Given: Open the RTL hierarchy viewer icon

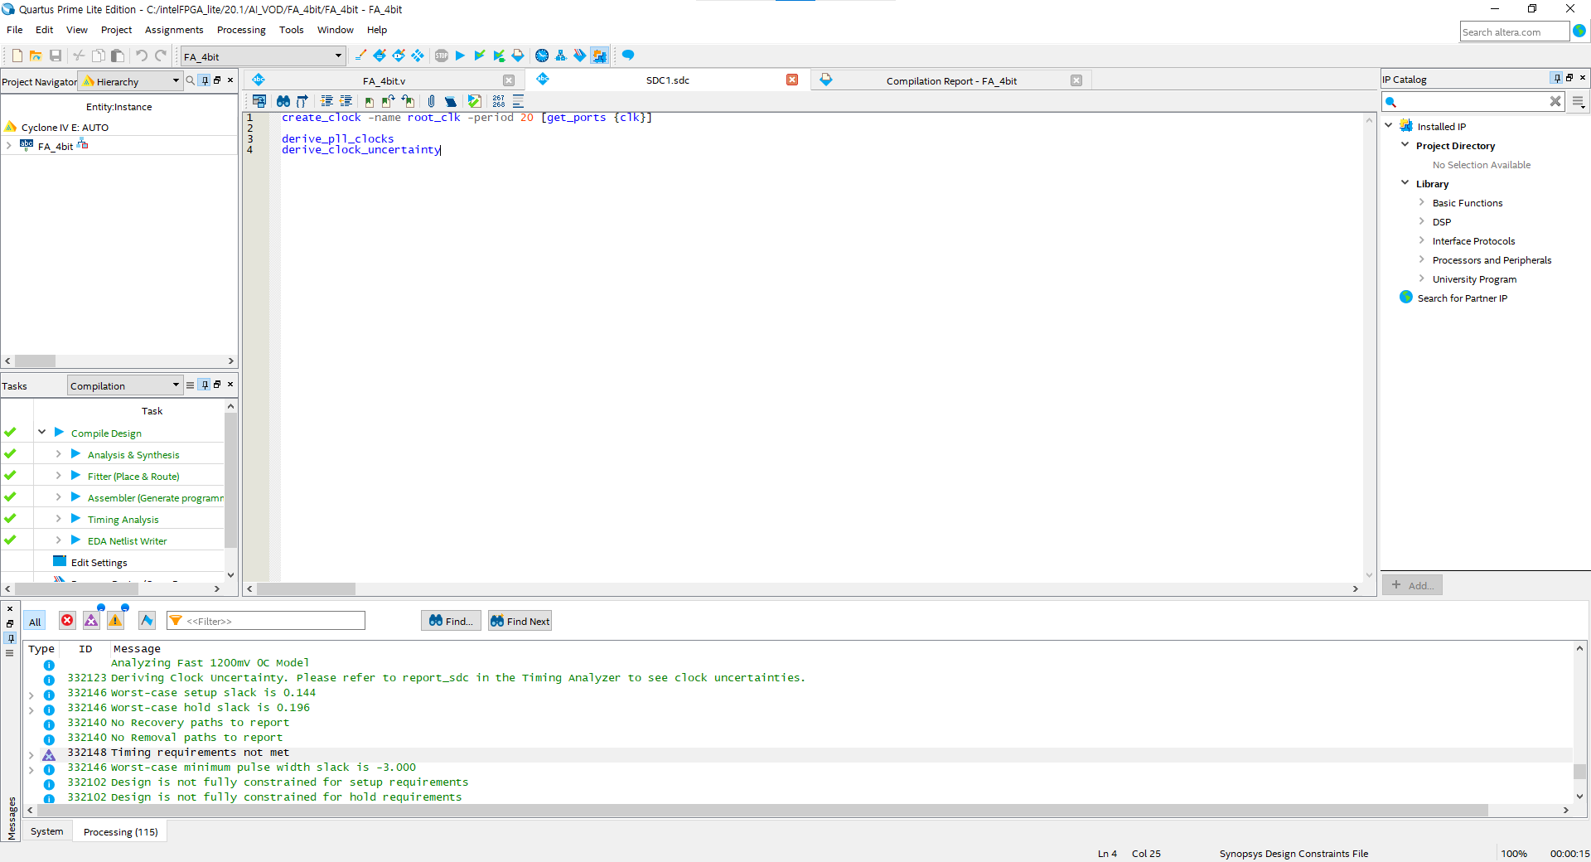Looking at the screenshot, I should [x=561, y=56].
